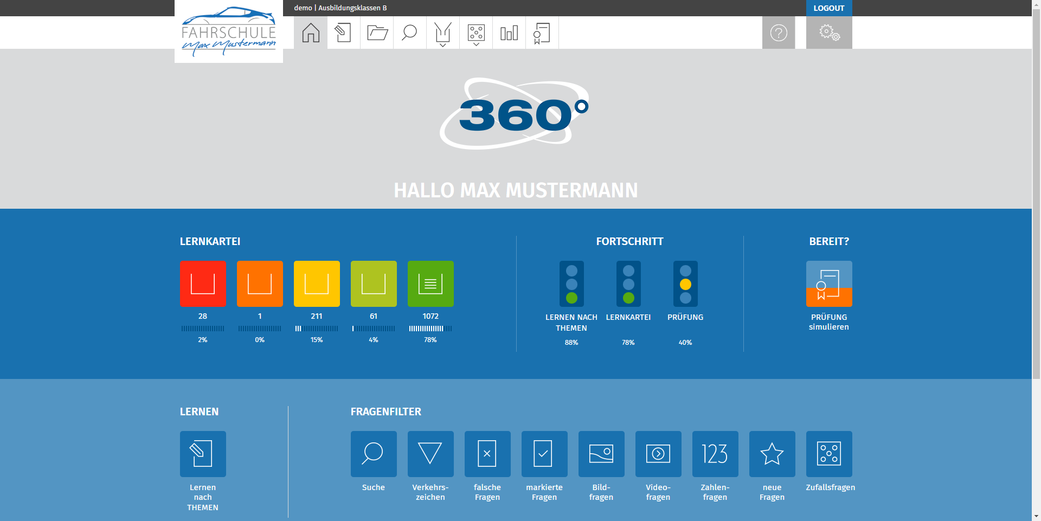Viewport: 1041px width, 521px height.
Task: Open the folder icon in toolbar
Action: point(377,33)
